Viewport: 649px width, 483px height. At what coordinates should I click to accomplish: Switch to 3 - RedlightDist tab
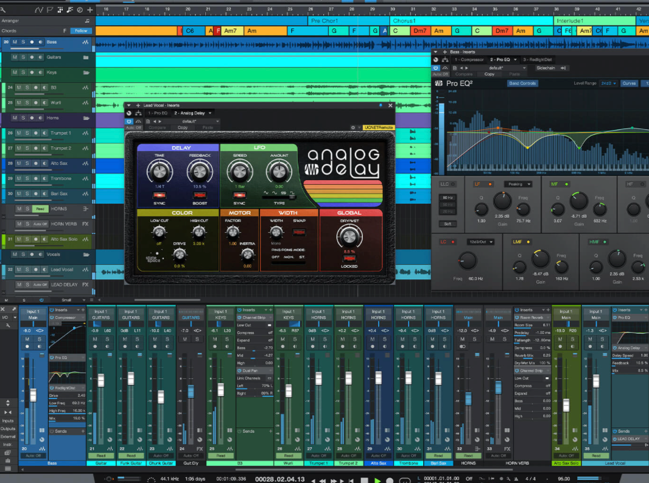tap(537, 60)
